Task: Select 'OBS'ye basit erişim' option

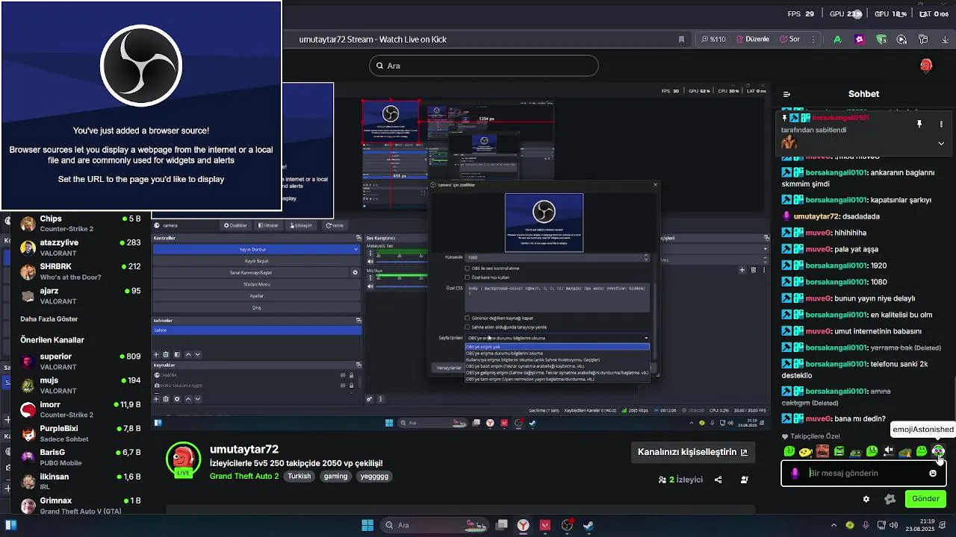Action: coord(557,366)
